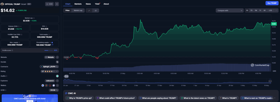This screenshot has width=280, height=102.
Task: Ask What is the latest news on TRUMP?
Action: 198,98
